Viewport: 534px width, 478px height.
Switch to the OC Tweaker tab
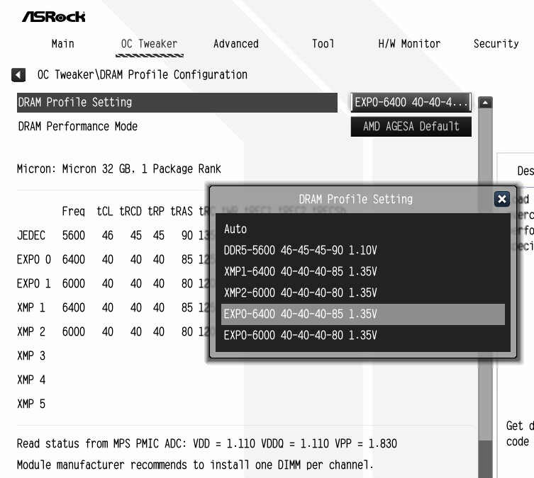(150, 44)
